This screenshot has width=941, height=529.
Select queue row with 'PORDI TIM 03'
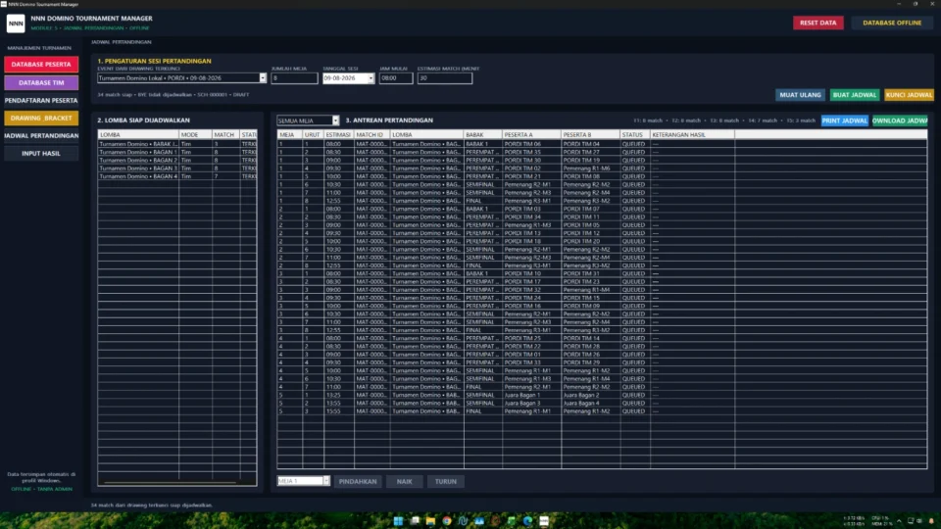(602, 209)
